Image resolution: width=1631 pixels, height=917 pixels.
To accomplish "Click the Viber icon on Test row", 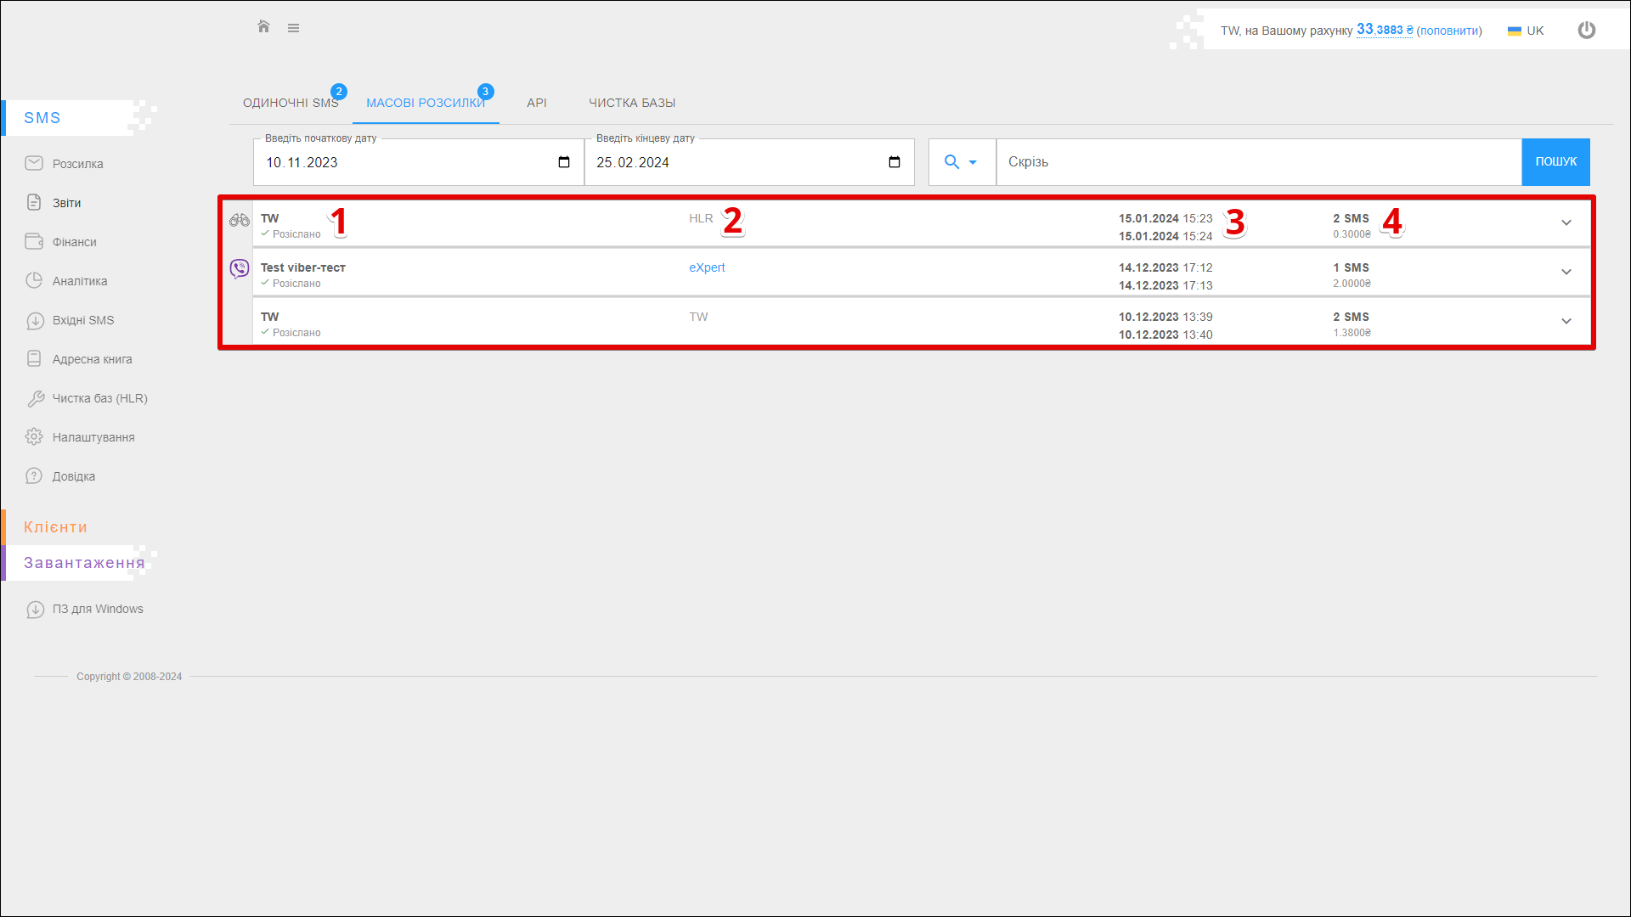I will 240,269.
